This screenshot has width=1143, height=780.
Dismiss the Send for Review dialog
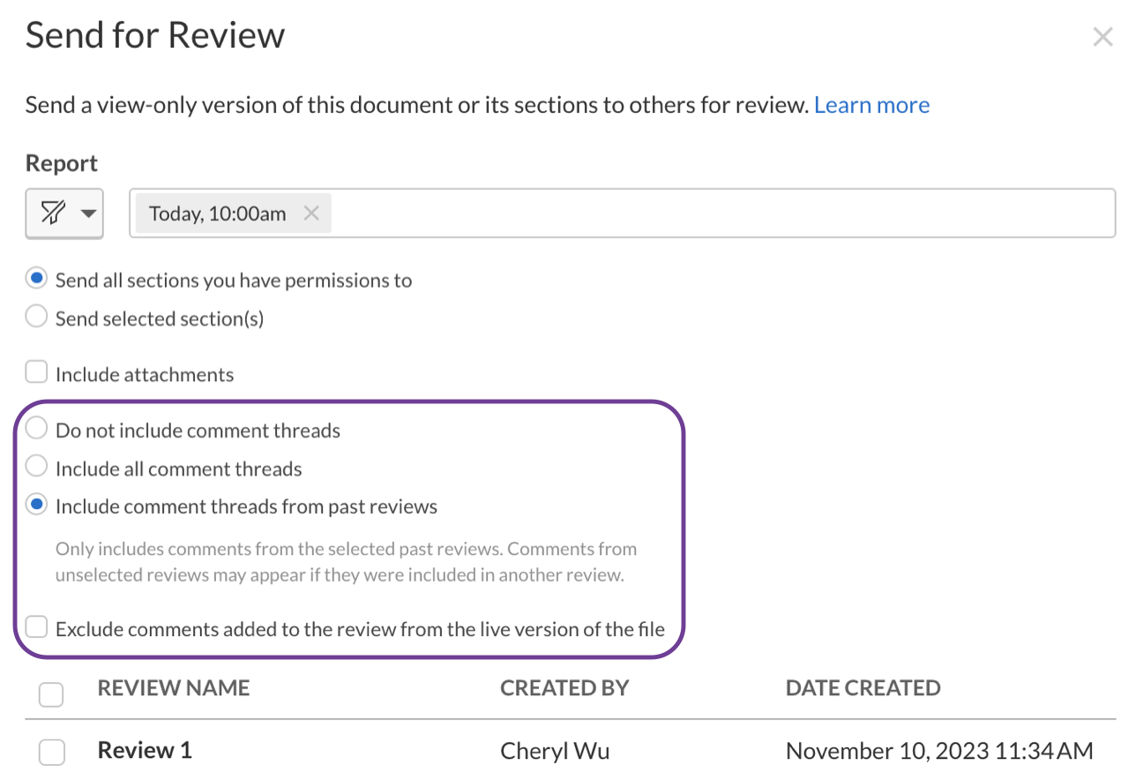coord(1102,36)
